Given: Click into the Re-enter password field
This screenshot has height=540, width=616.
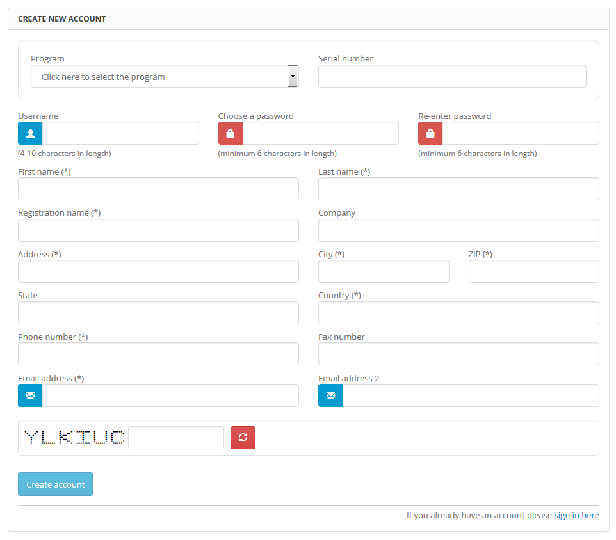Looking at the screenshot, I should click(521, 133).
